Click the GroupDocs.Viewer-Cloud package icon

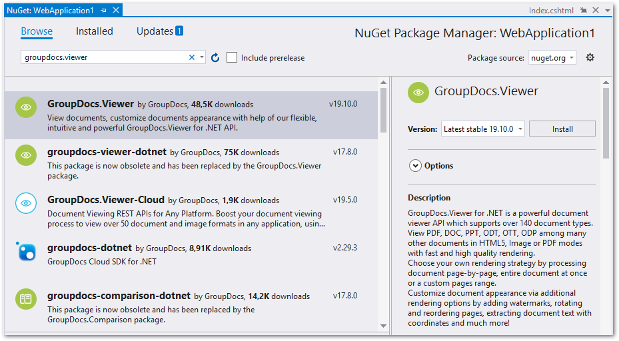pos(25,203)
